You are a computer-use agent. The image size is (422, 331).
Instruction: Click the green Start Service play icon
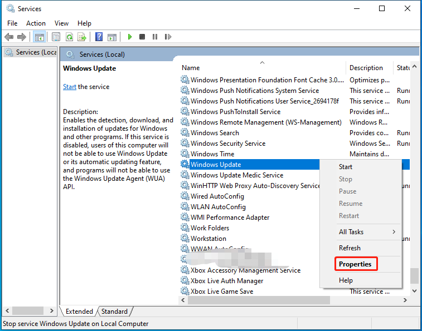(x=130, y=37)
